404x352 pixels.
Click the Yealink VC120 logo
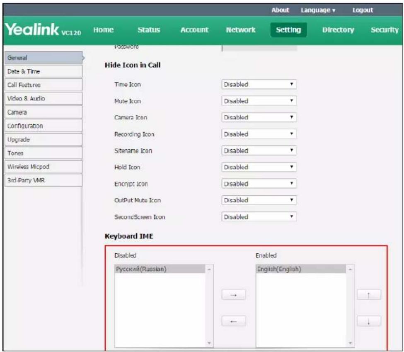click(43, 29)
